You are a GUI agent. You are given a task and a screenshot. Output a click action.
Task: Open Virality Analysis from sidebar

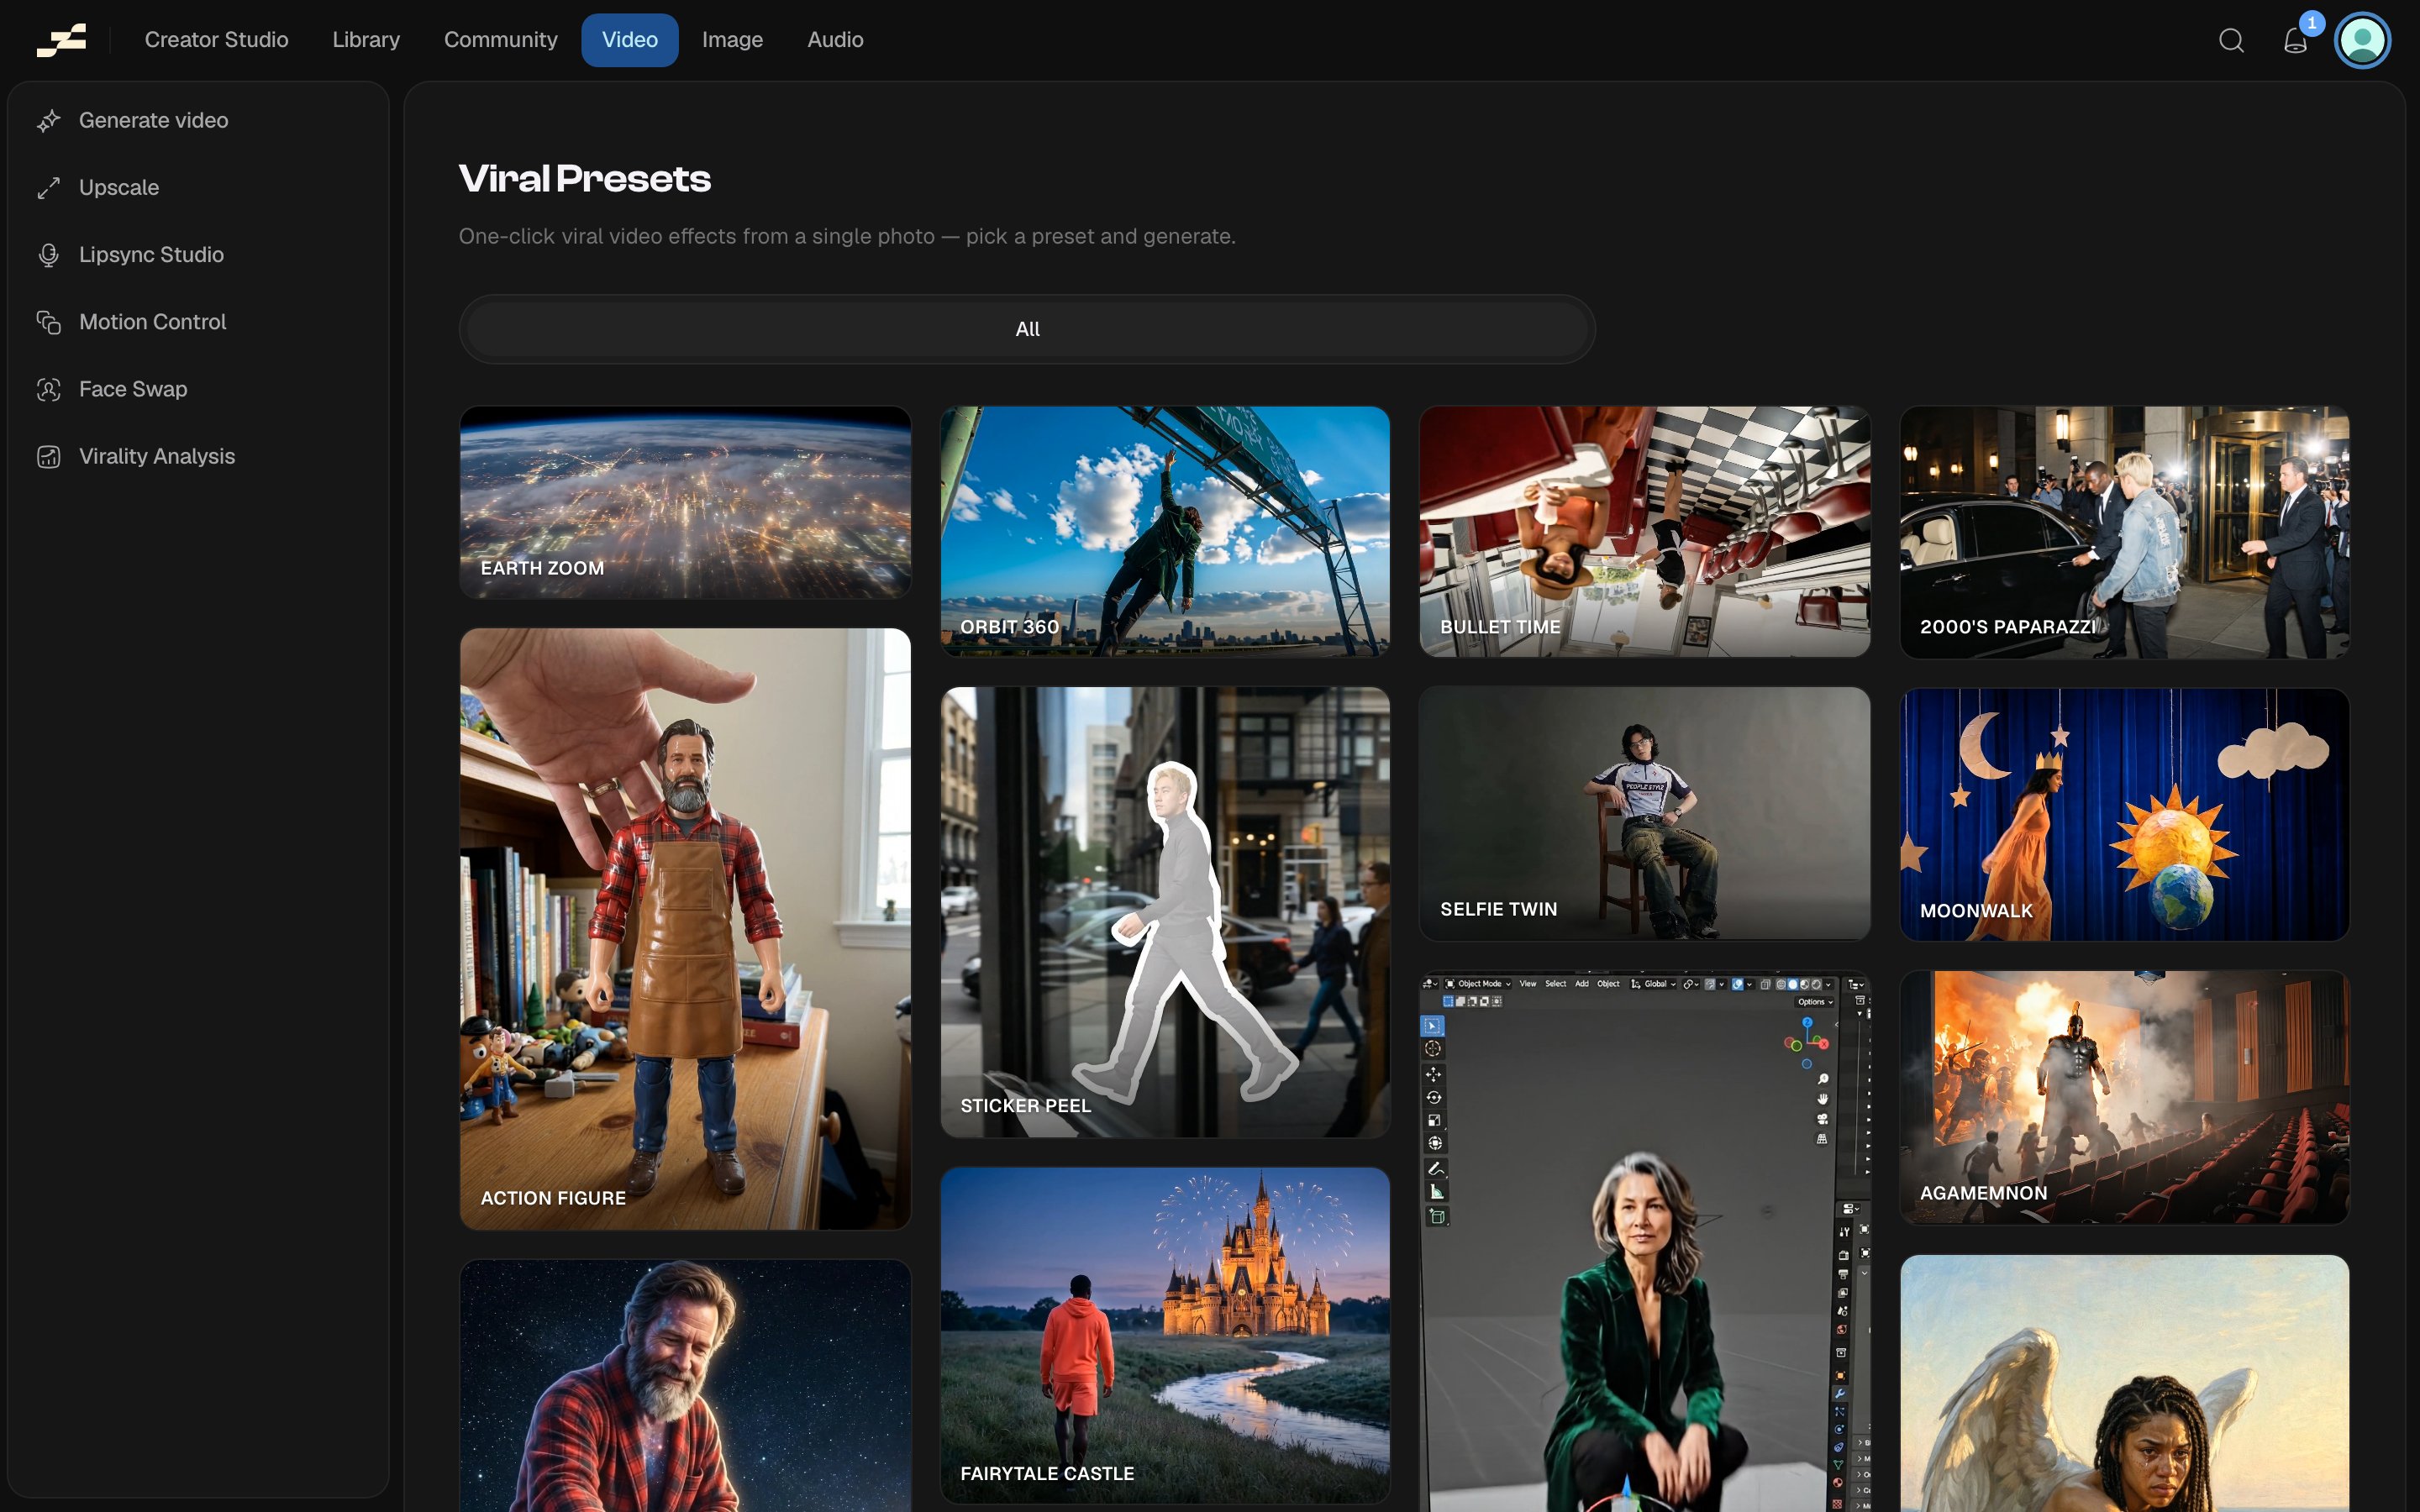[198, 457]
